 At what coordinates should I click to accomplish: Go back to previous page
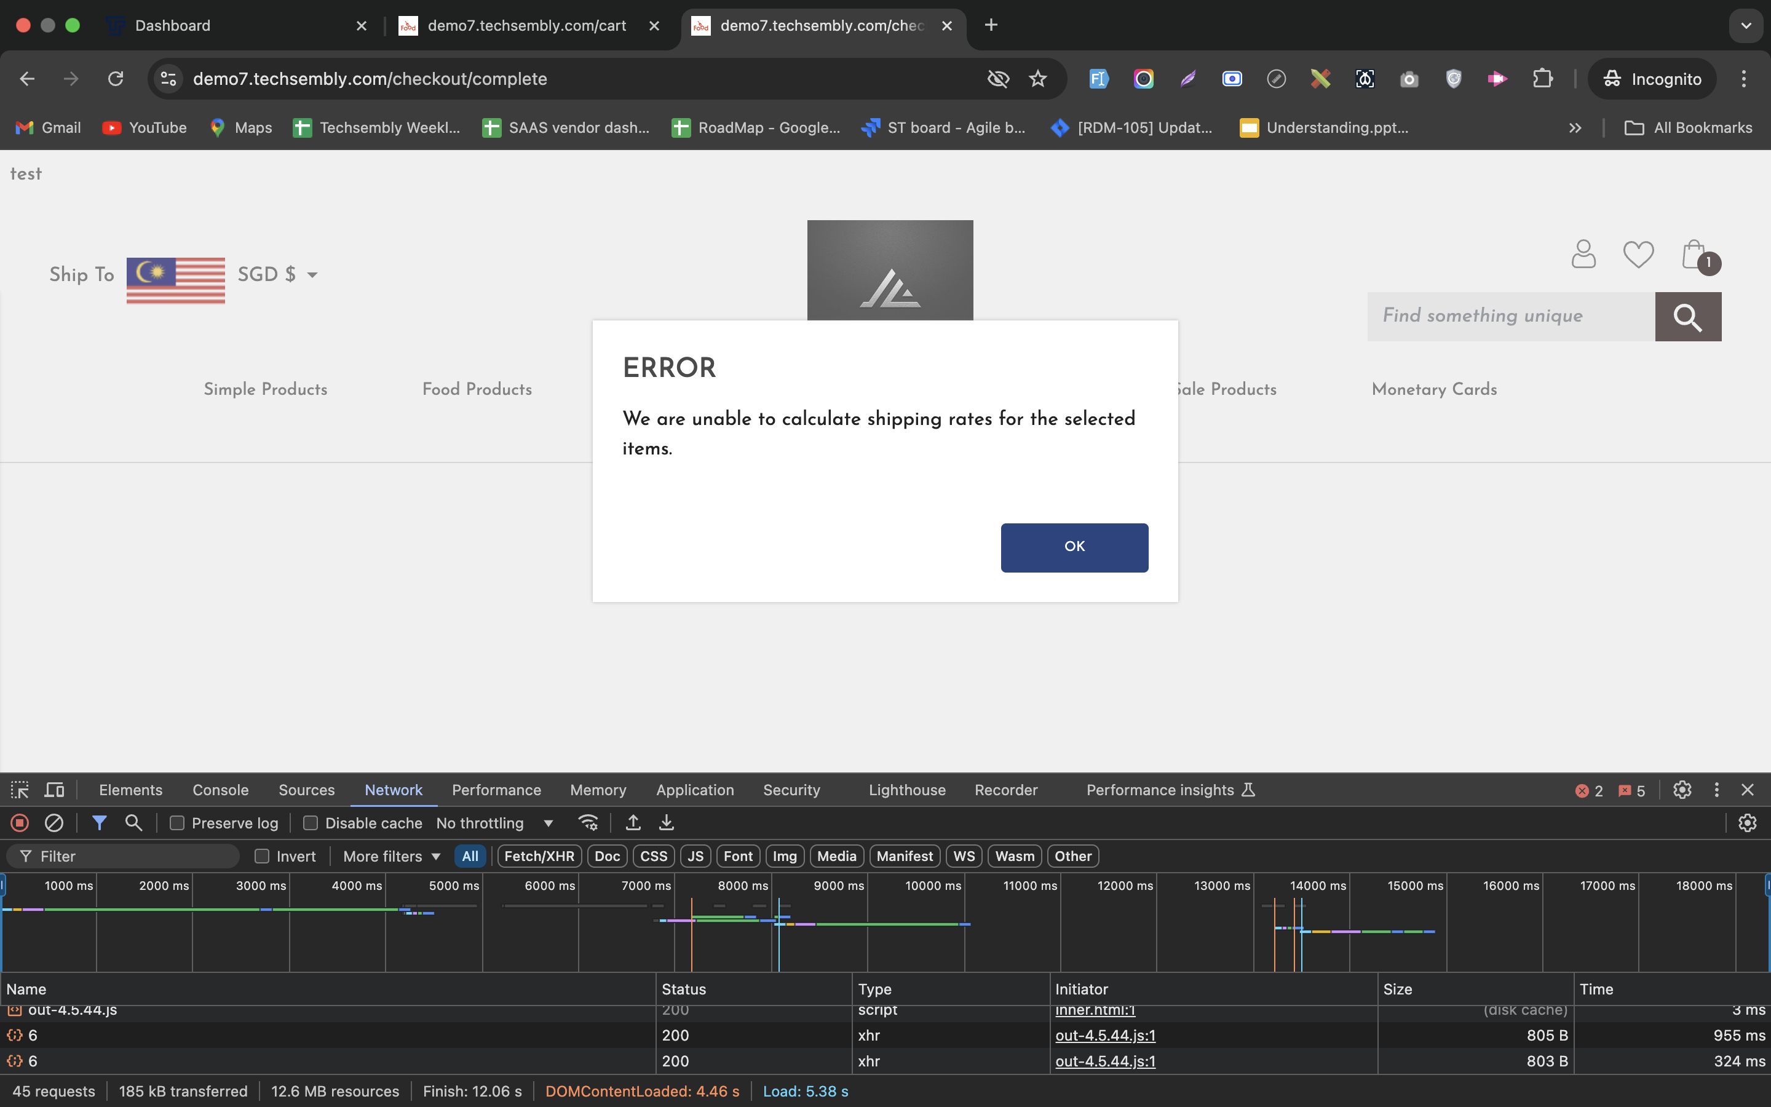pos(27,78)
